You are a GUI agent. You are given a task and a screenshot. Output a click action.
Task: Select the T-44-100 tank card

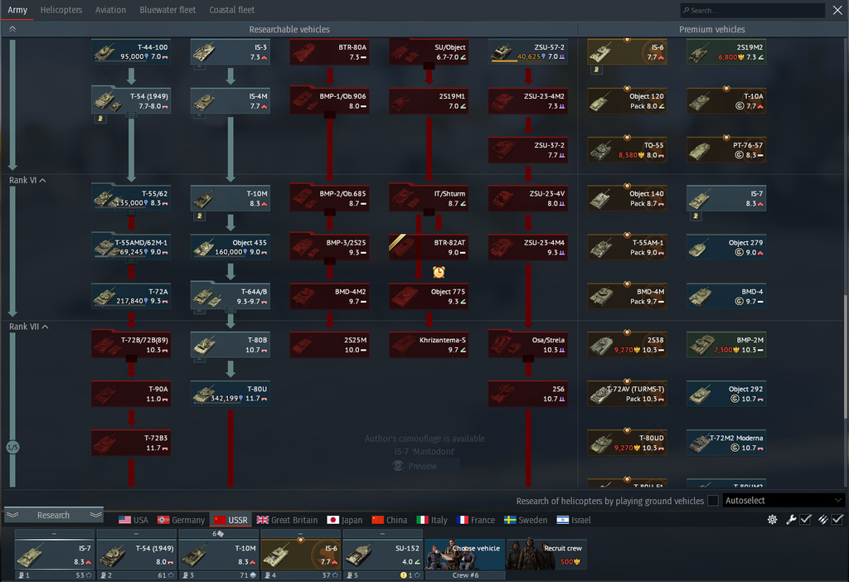[x=131, y=52]
